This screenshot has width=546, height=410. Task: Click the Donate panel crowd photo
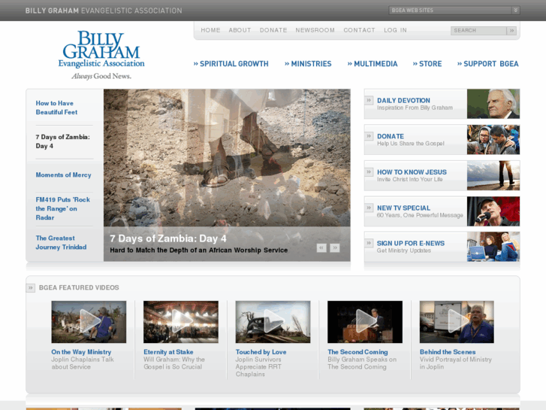tap(493, 140)
